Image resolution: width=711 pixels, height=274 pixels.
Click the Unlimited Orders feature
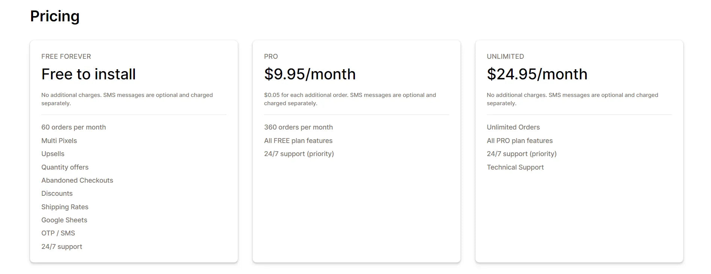pyautogui.click(x=513, y=127)
